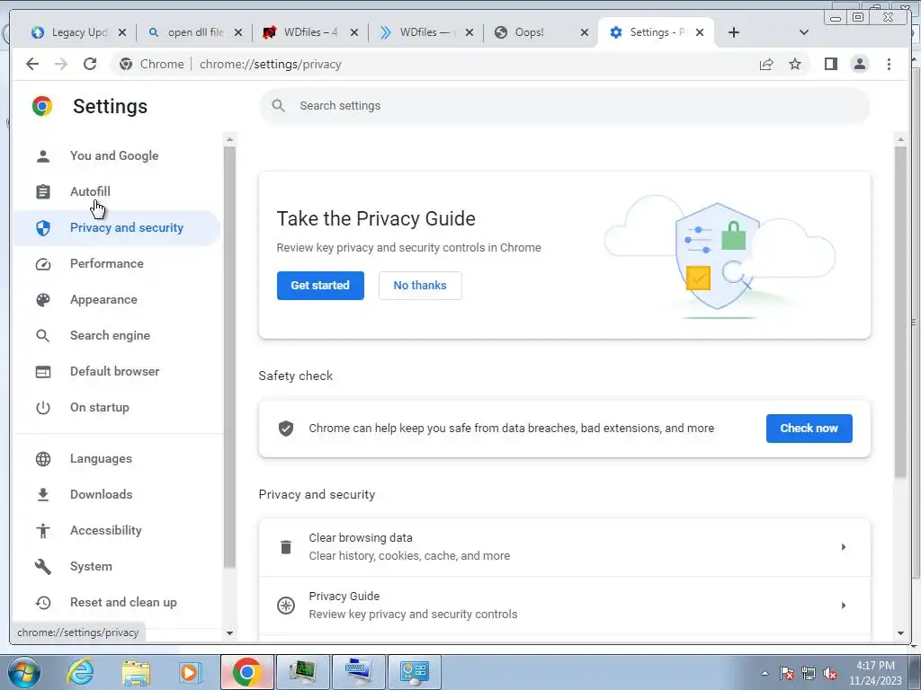
Task: Click the taskbar clock showing 4:17 PM
Action: pos(875,673)
